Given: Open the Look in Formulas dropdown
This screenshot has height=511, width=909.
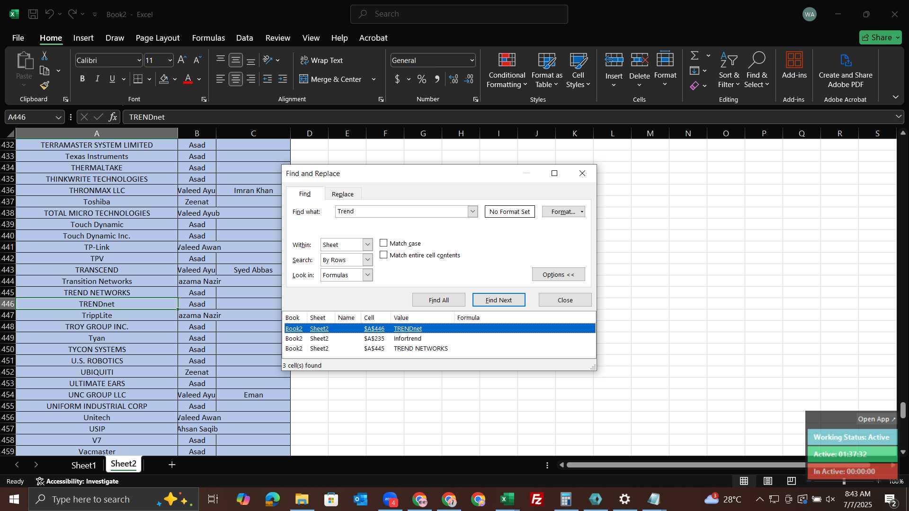Looking at the screenshot, I should [x=367, y=275].
